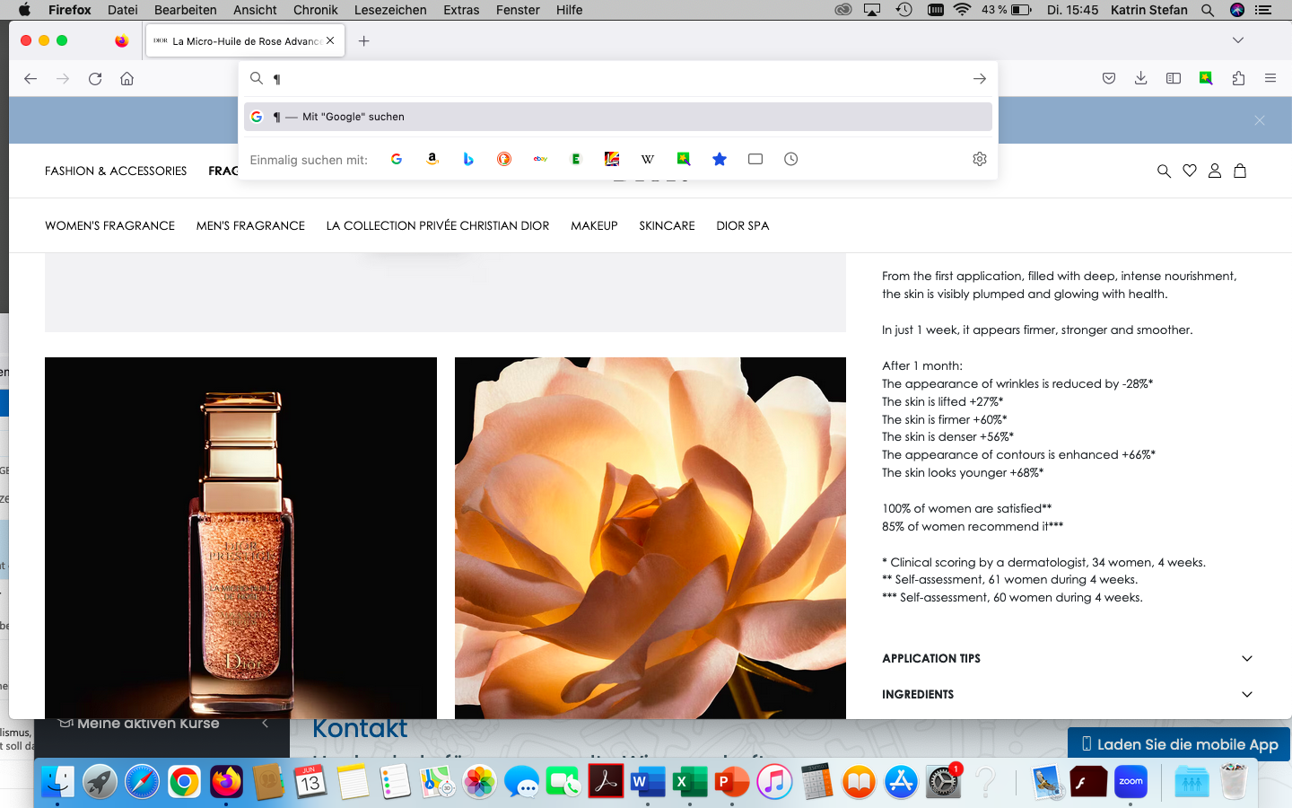
Task: Dismiss the blue banner with X
Action: coord(1260,120)
